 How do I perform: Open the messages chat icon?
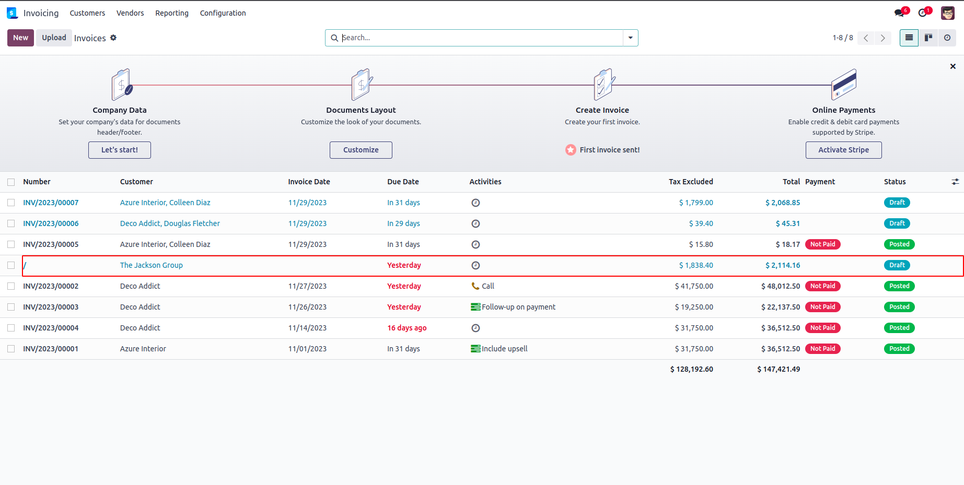899,13
